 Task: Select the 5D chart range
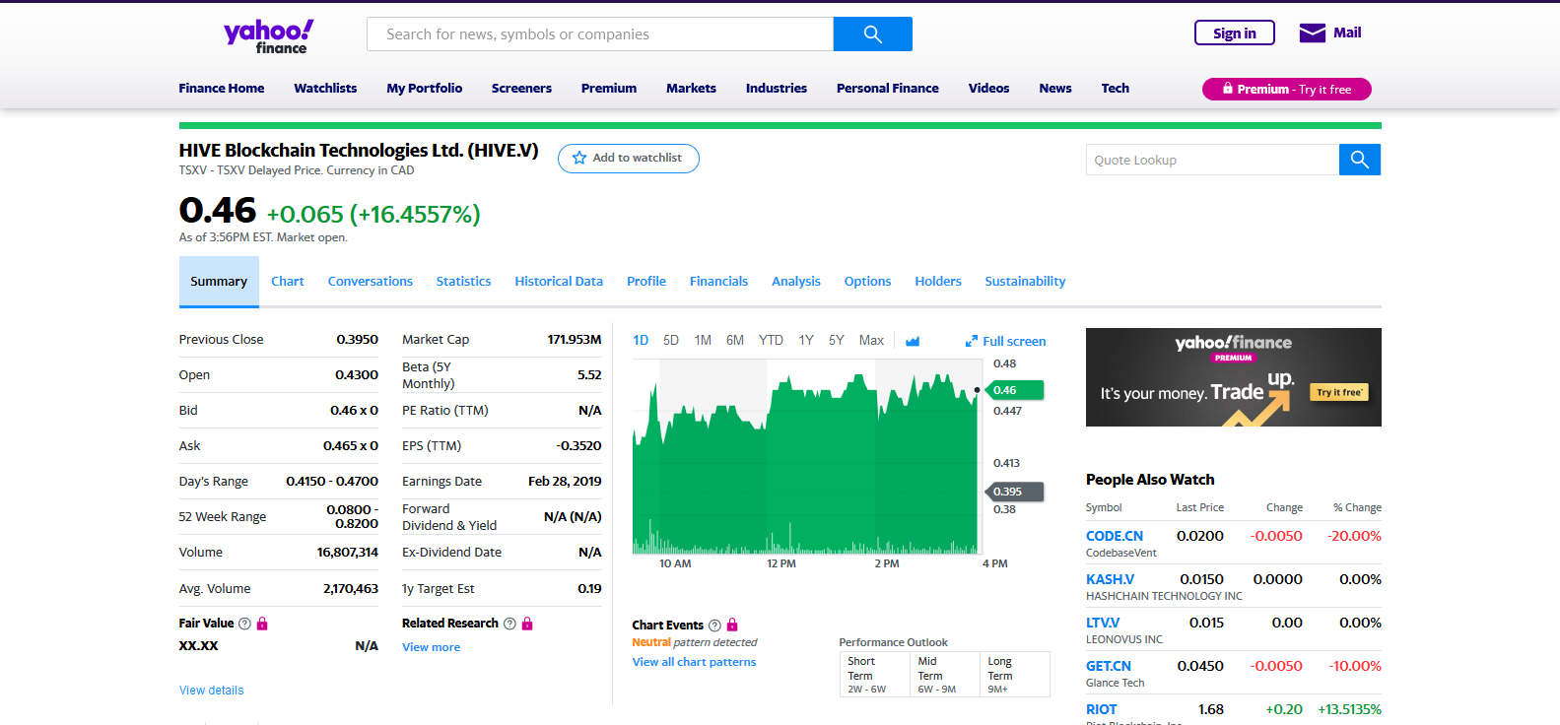click(x=671, y=340)
